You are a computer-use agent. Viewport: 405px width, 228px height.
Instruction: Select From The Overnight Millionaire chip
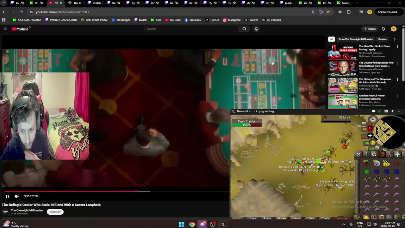point(356,39)
